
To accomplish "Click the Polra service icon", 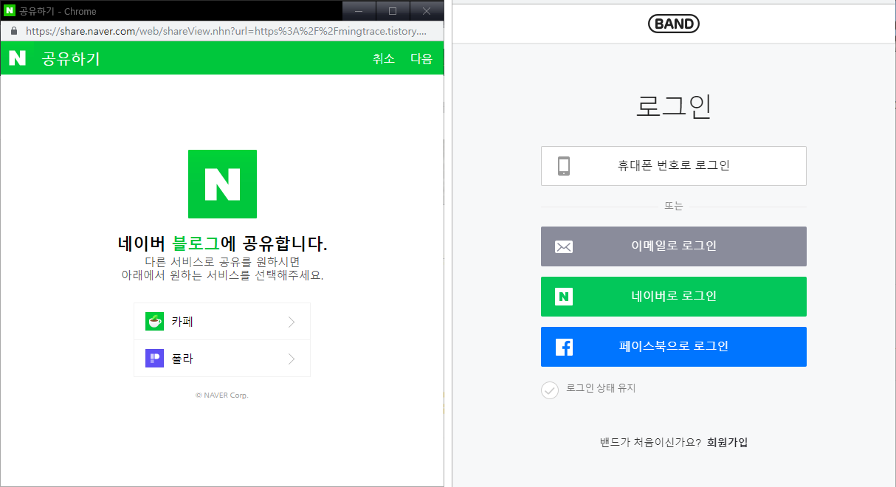I will [154, 359].
